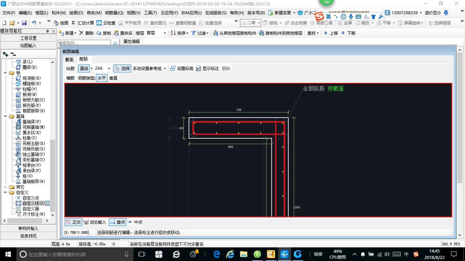Click the collapse-all minus icon in navigation
This screenshot has width=465, height=261.
click(13, 54)
